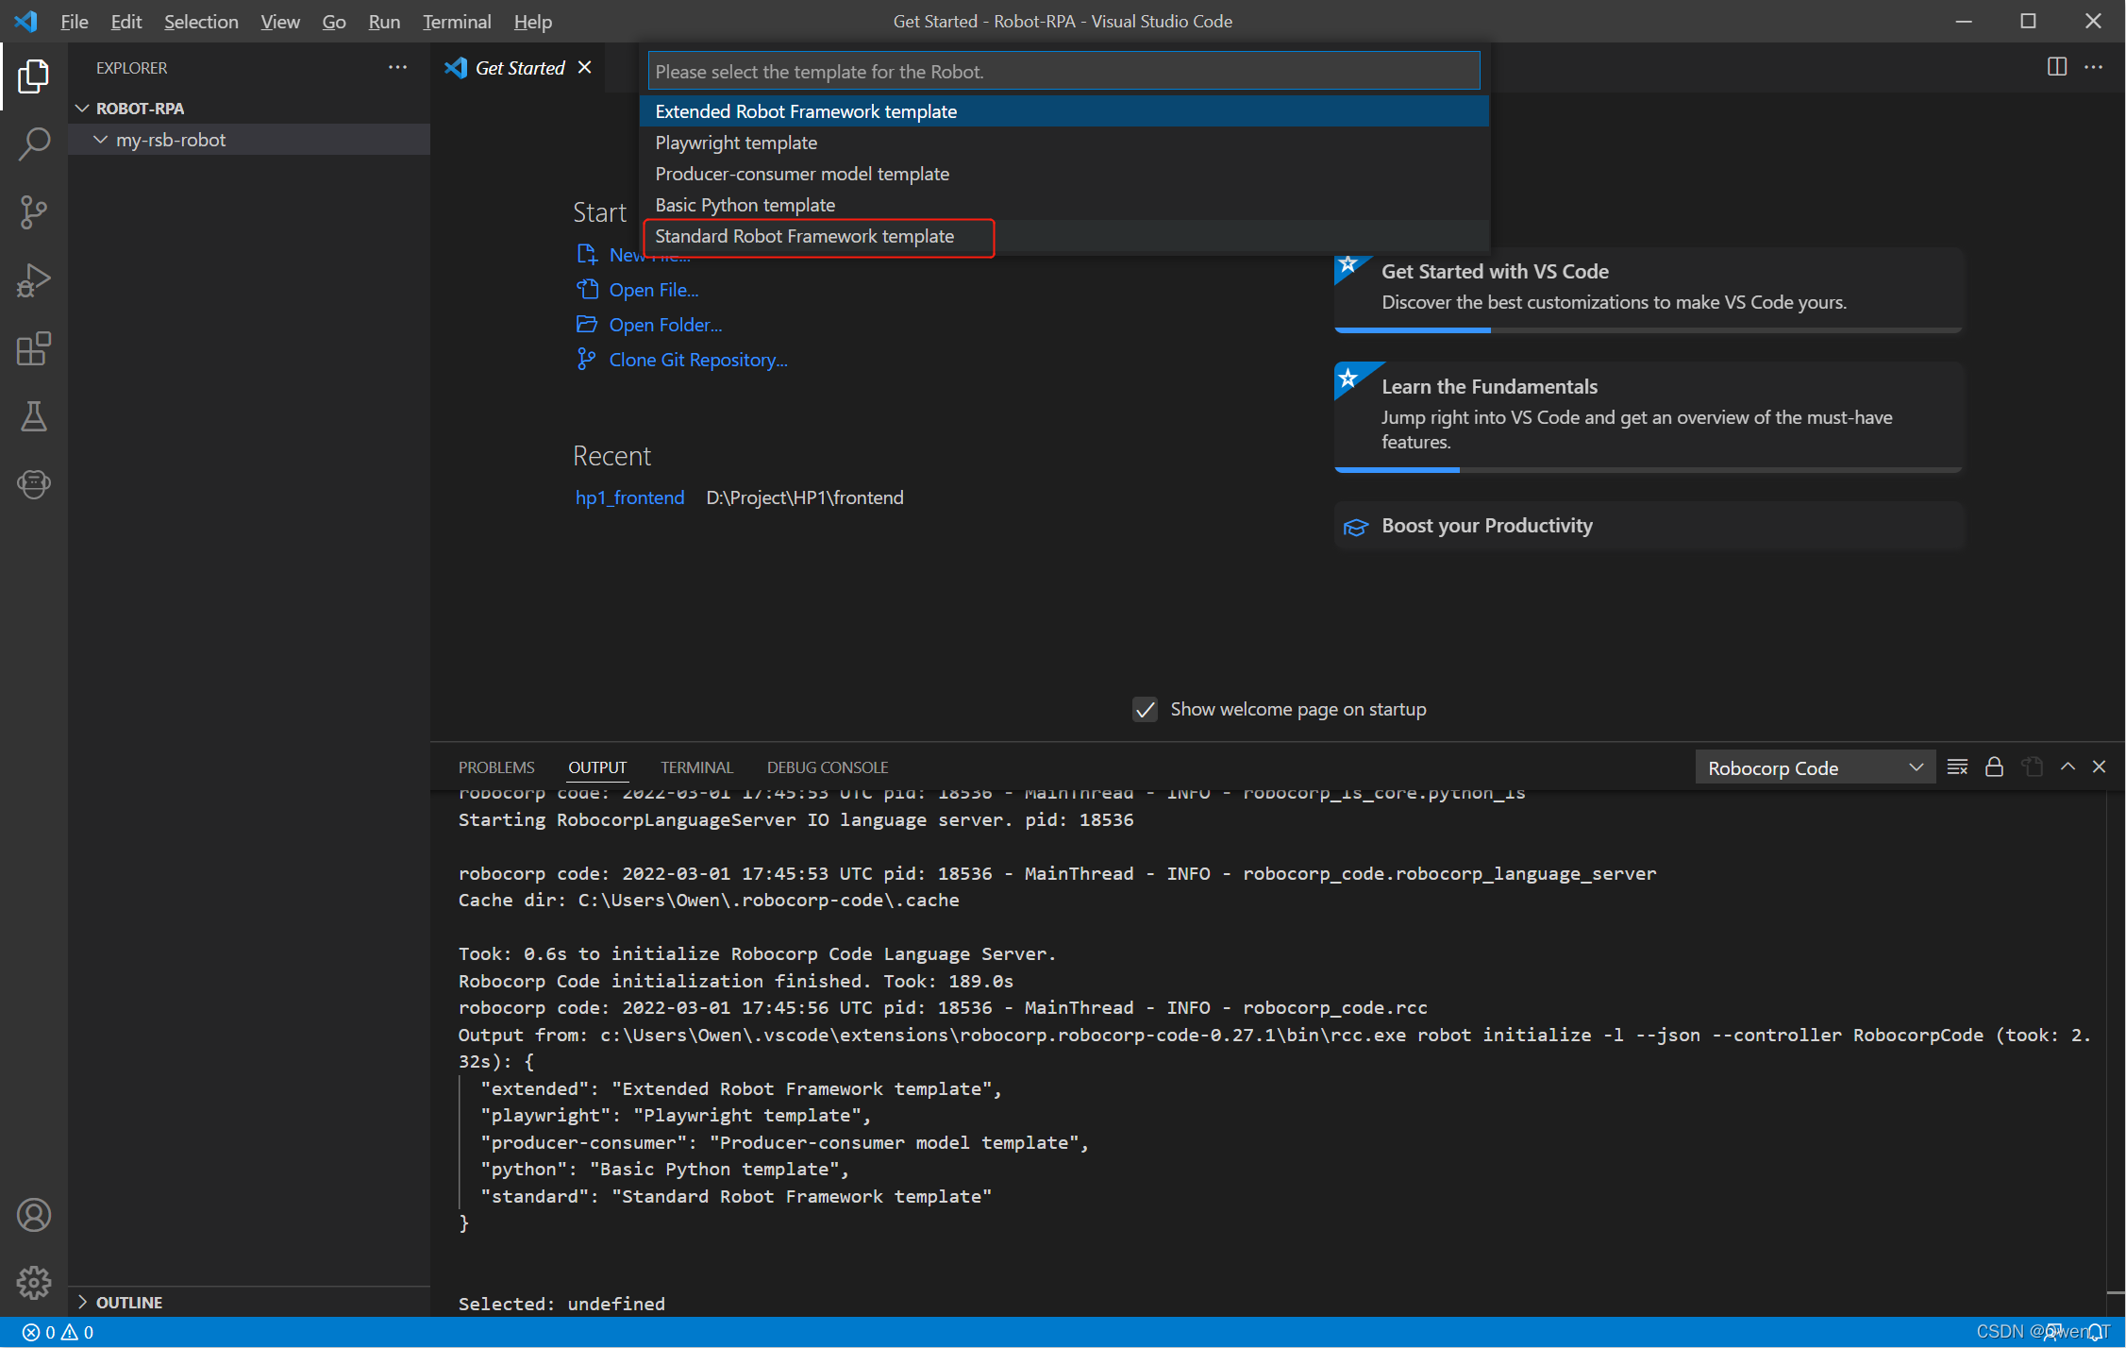Click the Clone Git Repository link

tap(697, 360)
